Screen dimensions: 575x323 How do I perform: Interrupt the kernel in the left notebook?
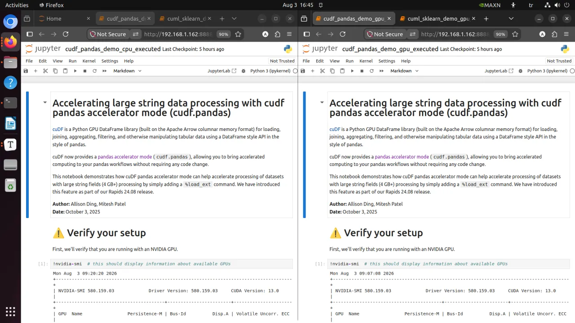(84, 71)
